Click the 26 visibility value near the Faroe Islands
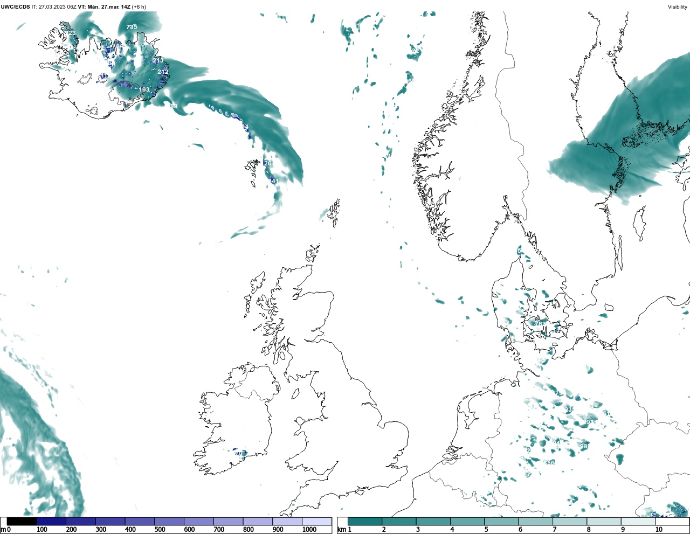Screen dimensions: 690x534 tap(268, 163)
